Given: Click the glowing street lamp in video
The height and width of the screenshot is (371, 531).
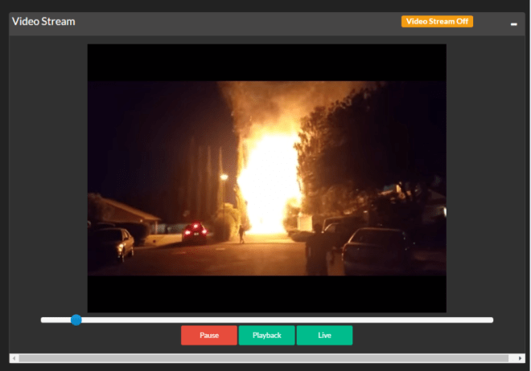Looking at the screenshot, I should coord(224,177).
